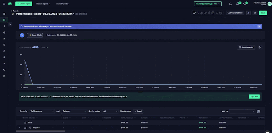Expand the sidebar panel chevron
The width and height of the screenshot is (272, 133).
pyautogui.click(x=10, y=24)
